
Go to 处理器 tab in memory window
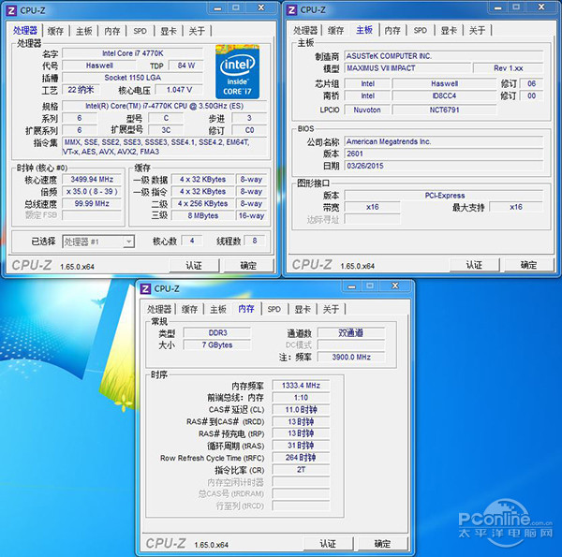click(159, 309)
